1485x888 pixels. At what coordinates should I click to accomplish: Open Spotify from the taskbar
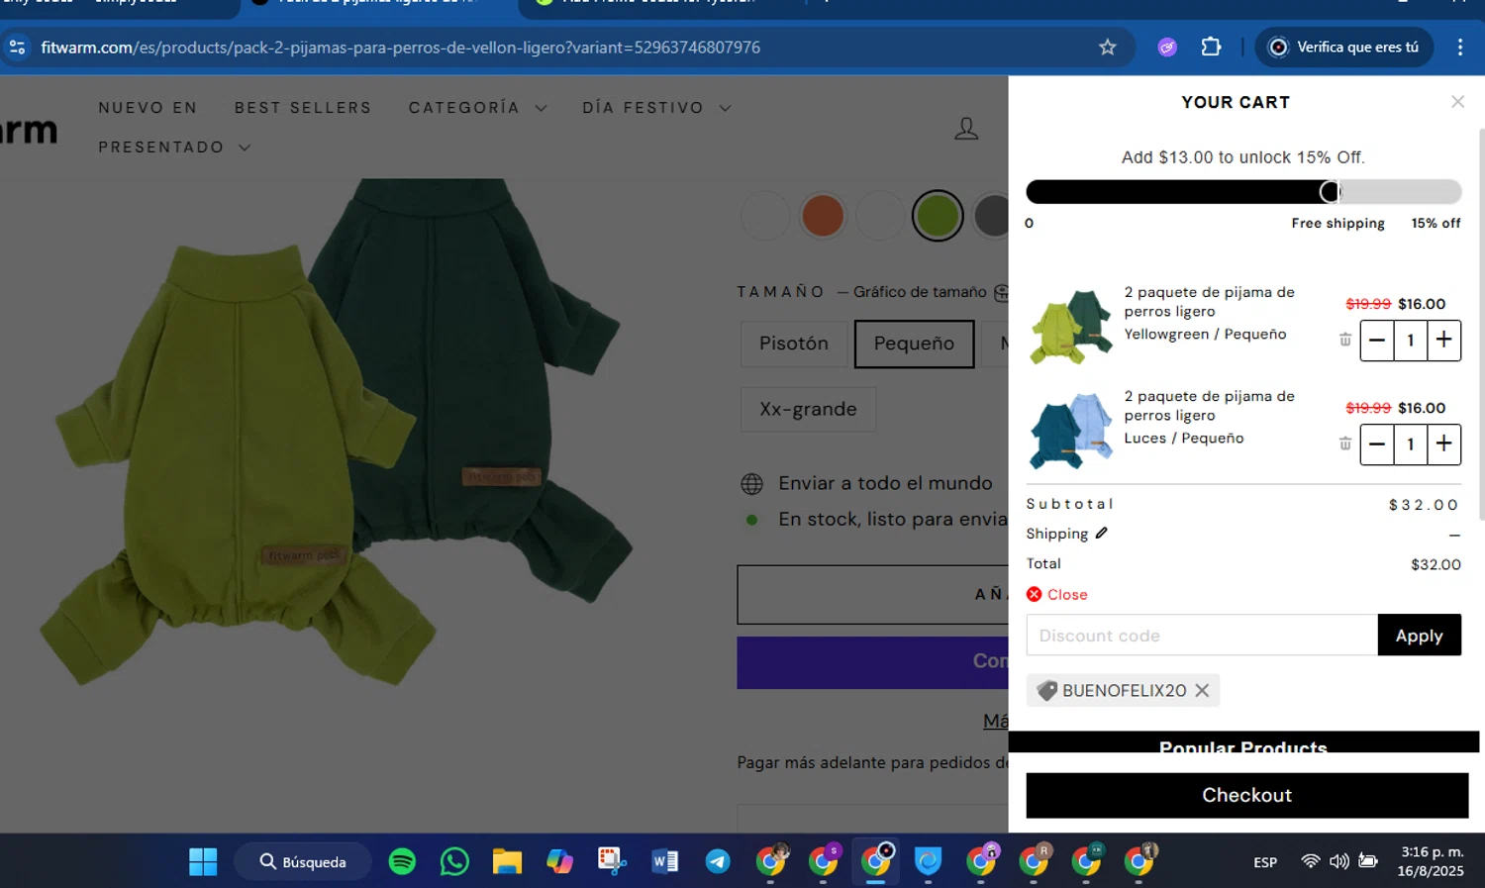point(402,861)
